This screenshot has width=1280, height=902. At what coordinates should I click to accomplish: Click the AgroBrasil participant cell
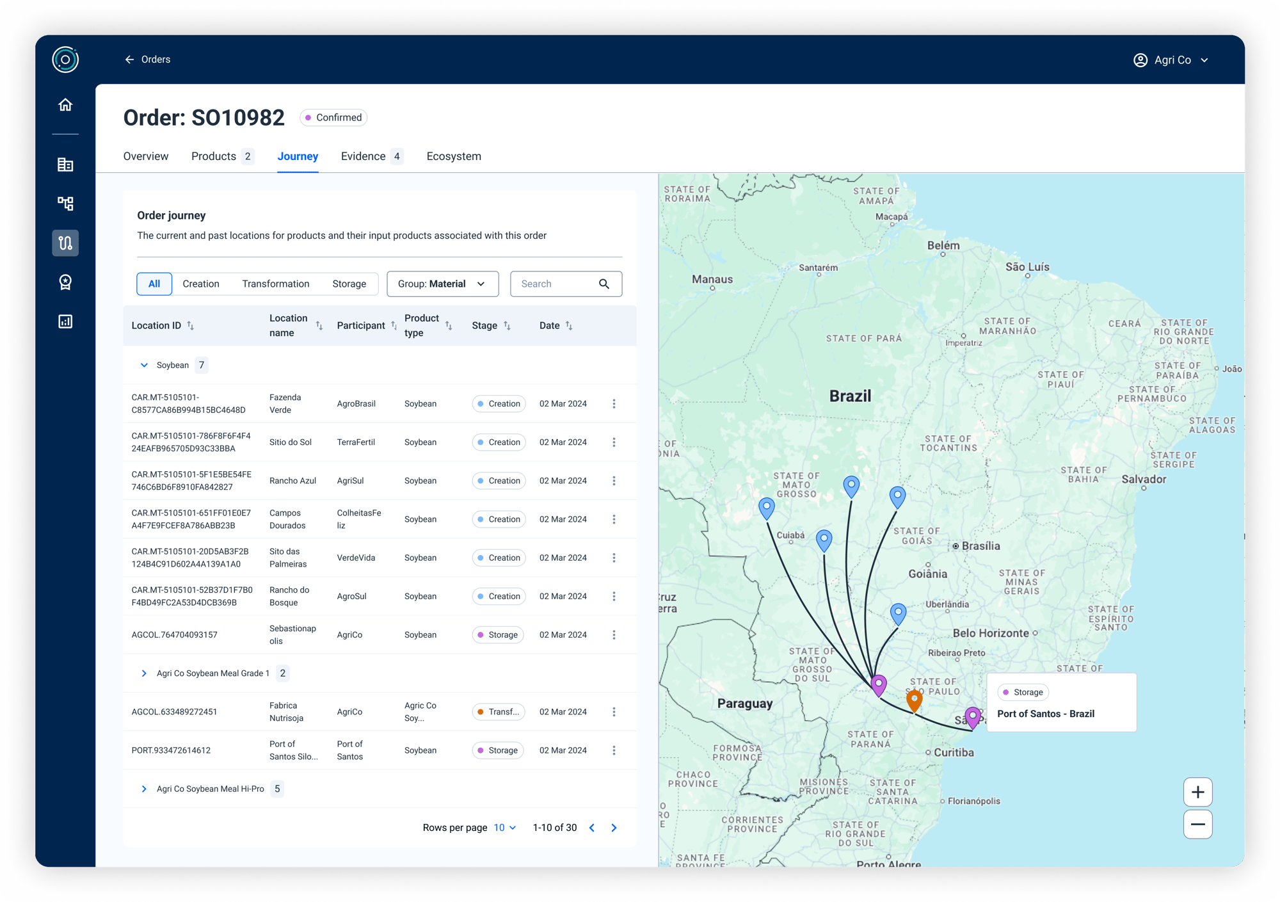tap(356, 404)
